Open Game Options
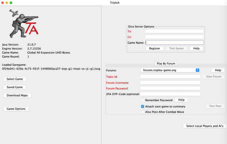227x144 pixels. (x=16, y=109)
